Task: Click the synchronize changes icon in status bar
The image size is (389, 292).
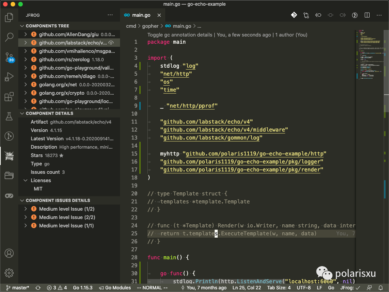Action: click(x=38, y=288)
